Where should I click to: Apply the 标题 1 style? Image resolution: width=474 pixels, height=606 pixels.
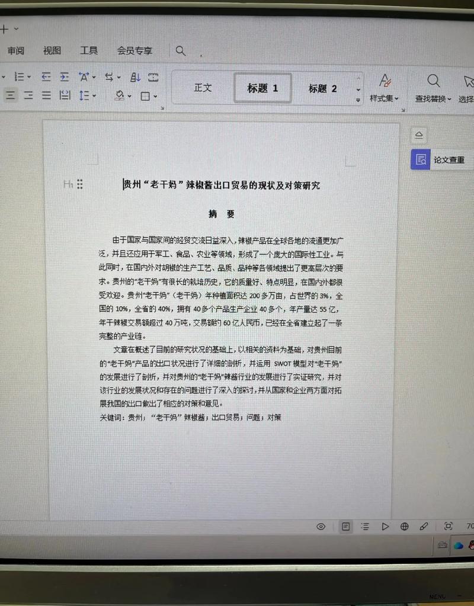[262, 86]
